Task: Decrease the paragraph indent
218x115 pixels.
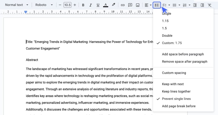Action: 195,5
